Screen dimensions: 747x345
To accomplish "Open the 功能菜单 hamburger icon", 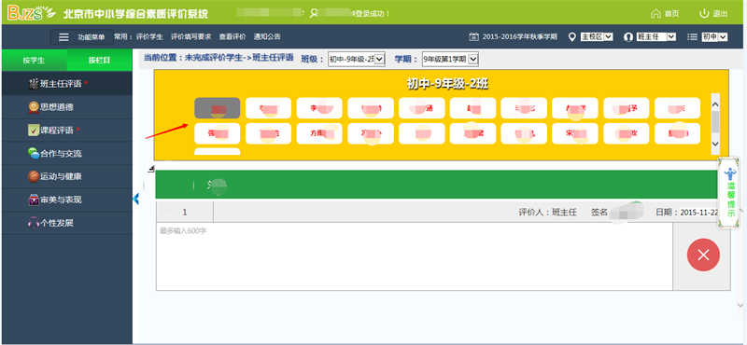I will coord(63,37).
